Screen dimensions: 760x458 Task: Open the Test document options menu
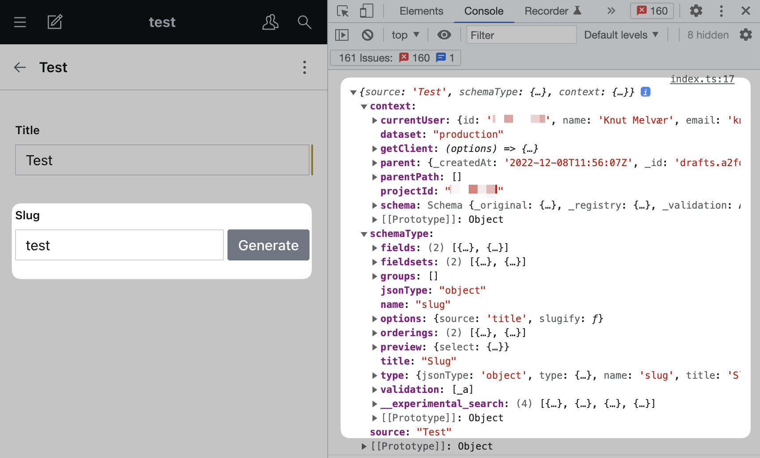pyautogui.click(x=304, y=67)
